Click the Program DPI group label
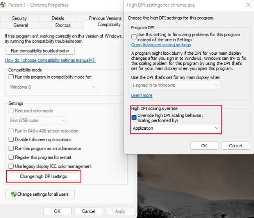Screen dimensions: 254x218 point(143,28)
